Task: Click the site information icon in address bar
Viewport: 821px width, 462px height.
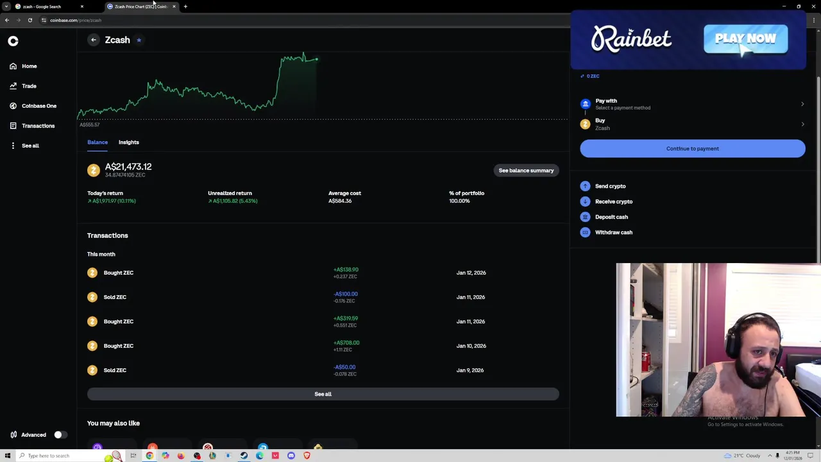Action: (44, 20)
